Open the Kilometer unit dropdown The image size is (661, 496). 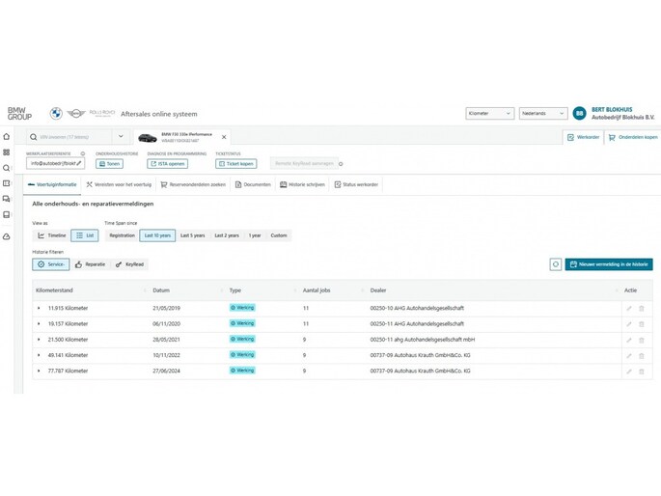pos(489,113)
